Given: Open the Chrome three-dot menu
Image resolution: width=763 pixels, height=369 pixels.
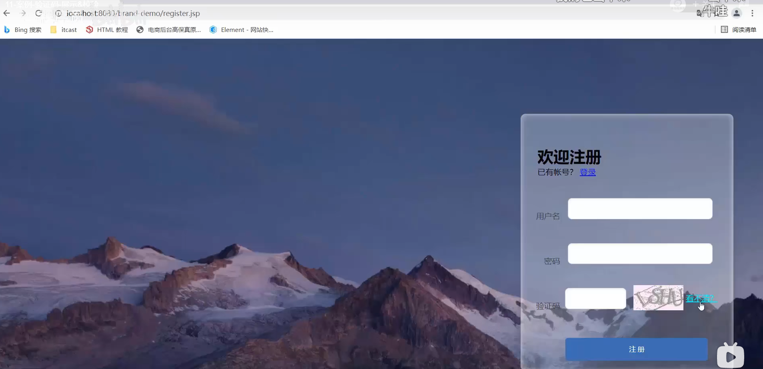Looking at the screenshot, I should click(752, 13).
